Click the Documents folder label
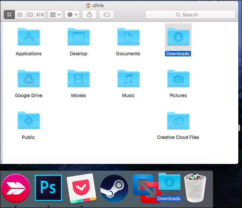 point(128,54)
